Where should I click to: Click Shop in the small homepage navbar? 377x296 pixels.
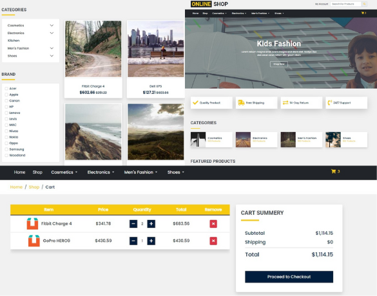click(205, 14)
